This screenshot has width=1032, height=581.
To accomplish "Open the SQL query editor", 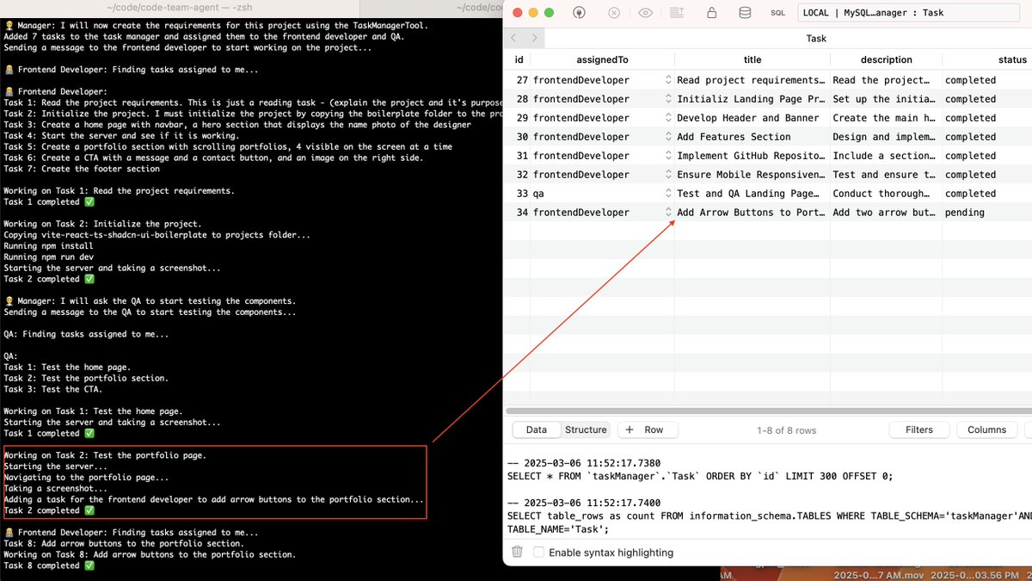I will click(777, 12).
